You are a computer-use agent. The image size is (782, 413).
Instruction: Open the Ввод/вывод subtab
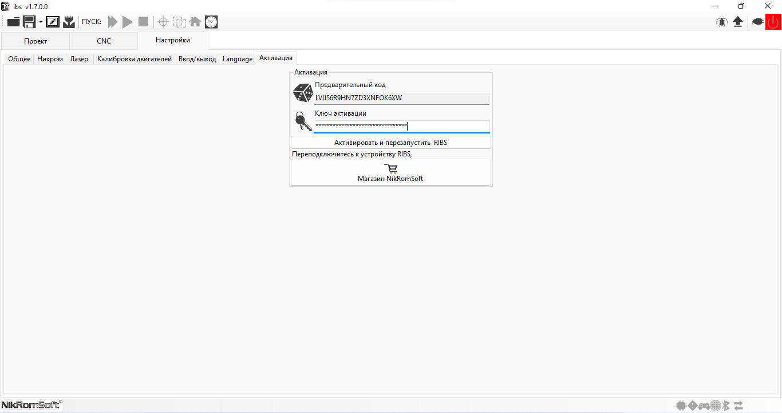click(x=198, y=59)
